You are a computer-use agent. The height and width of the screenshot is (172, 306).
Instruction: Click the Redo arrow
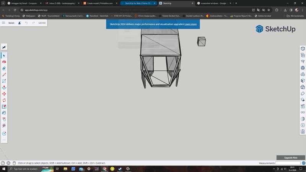33,23
